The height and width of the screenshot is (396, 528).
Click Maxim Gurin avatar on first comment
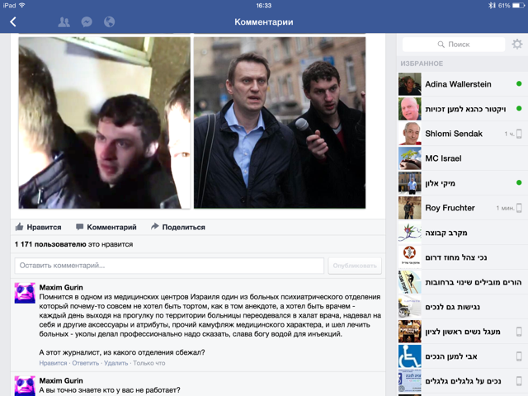(x=25, y=293)
